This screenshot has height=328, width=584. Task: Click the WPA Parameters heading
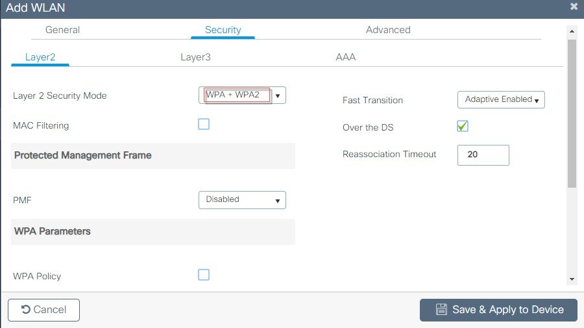(x=52, y=231)
